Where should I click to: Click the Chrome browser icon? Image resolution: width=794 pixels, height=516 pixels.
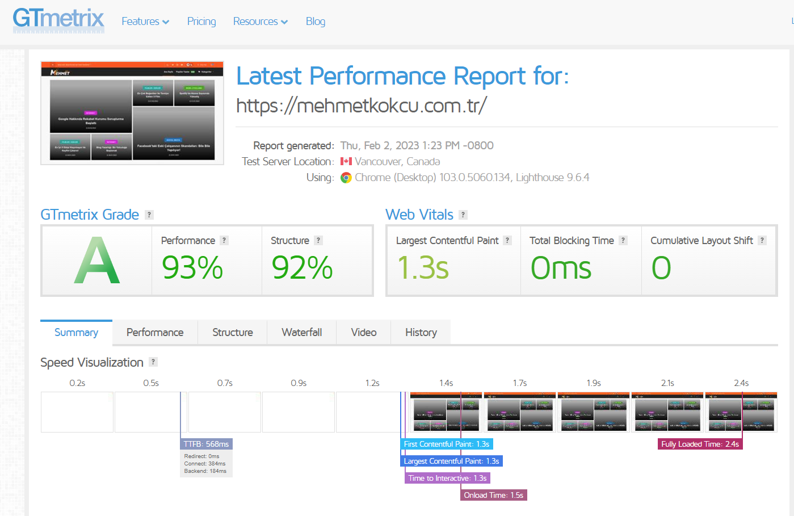click(x=346, y=178)
